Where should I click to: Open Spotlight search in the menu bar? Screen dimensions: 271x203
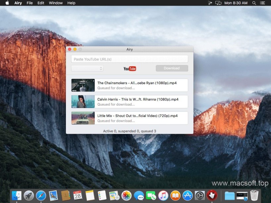254,3
